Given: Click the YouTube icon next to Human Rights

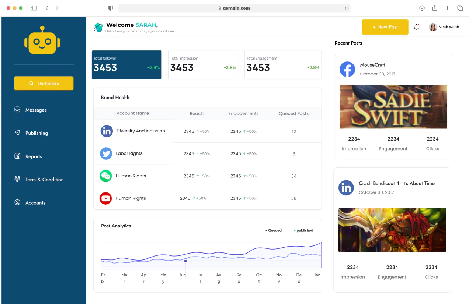Looking at the screenshot, I should click(x=106, y=198).
